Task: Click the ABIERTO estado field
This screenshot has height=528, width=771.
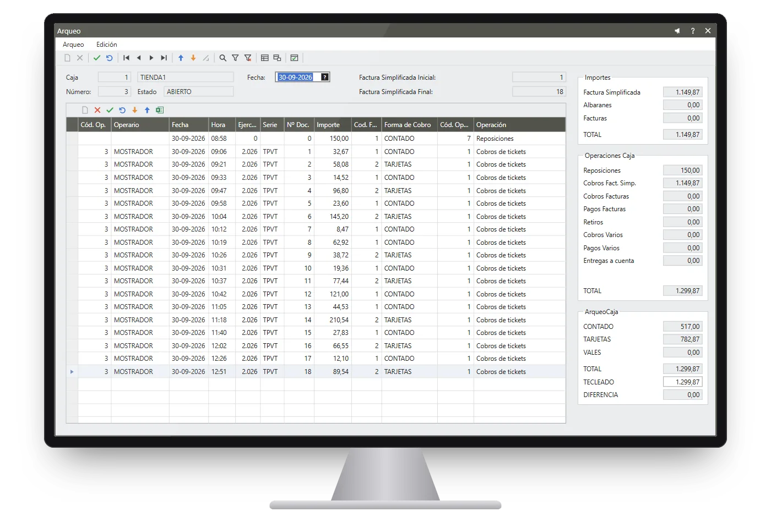Action: click(199, 92)
